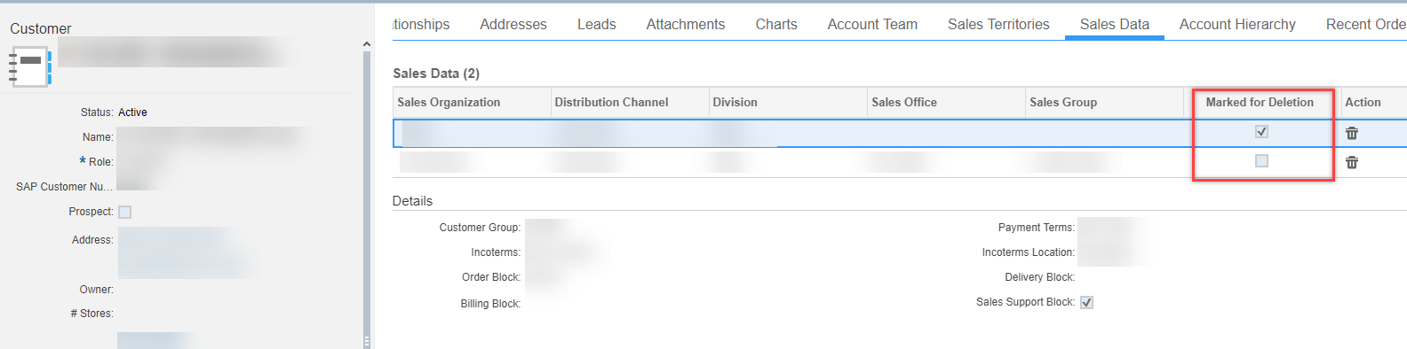Click the Delivery Block label
The width and height of the screenshot is (1407, 349).
pos(1040,277)
